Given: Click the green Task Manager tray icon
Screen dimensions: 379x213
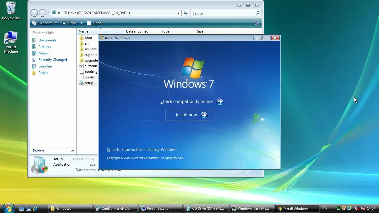Looking at the screenshot, I should (x=338, y=209).
